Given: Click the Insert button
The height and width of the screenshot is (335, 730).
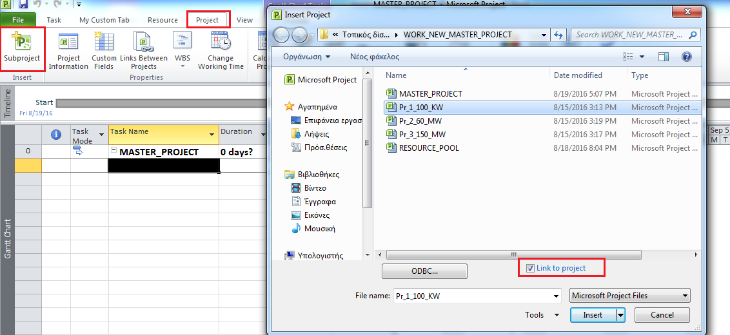Looking at the screenshot, I should (593, 315).
